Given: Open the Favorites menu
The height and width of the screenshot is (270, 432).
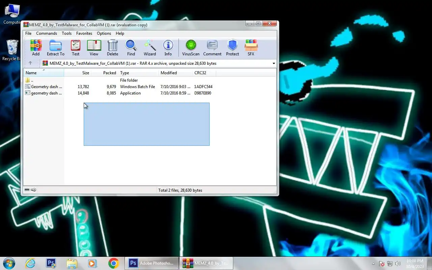Looking at the screenshot, I should [84, 33].
